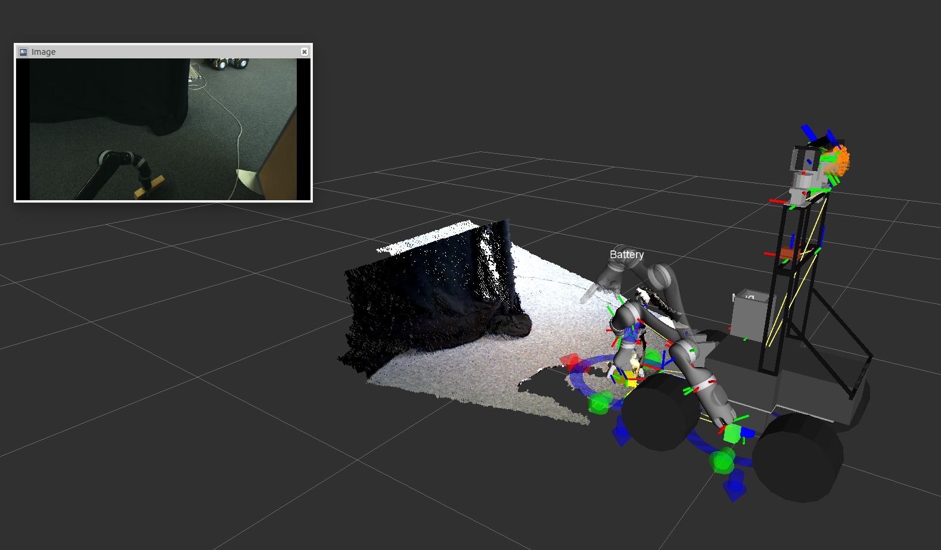Select the partially hidden Mug label
The image size is (941, 550).
coord(743,296)
